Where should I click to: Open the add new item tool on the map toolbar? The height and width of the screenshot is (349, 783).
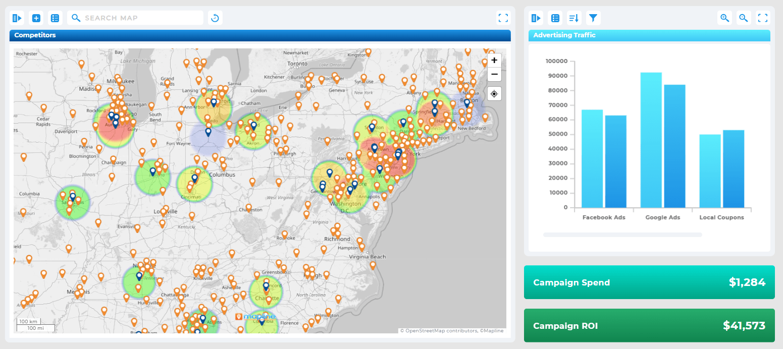click(36, 18)
